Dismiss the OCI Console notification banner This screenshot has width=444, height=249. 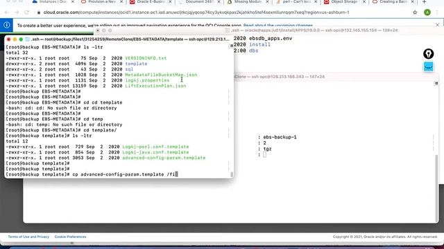438,25
